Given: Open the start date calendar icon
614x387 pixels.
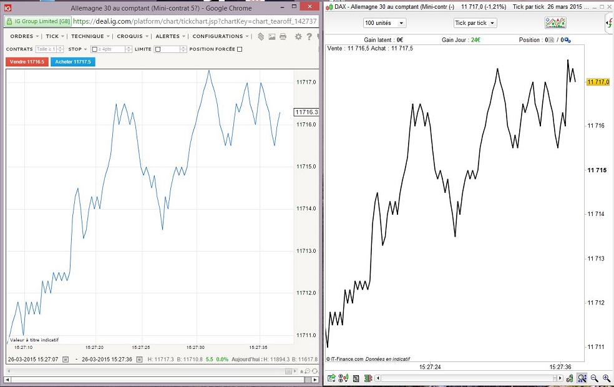Looking at the screenshot, I should tap(66, 359).
